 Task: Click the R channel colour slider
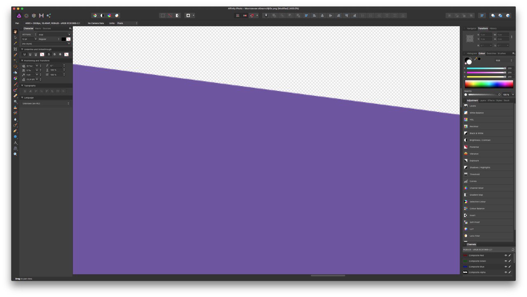[487, 68]
